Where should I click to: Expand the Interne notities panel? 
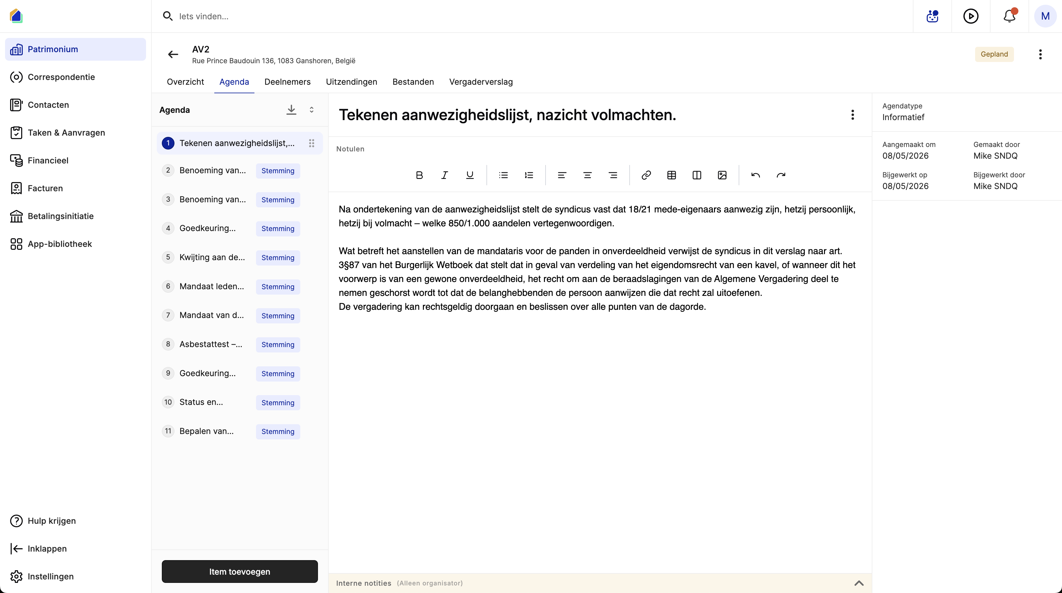[x=859, y=583]
